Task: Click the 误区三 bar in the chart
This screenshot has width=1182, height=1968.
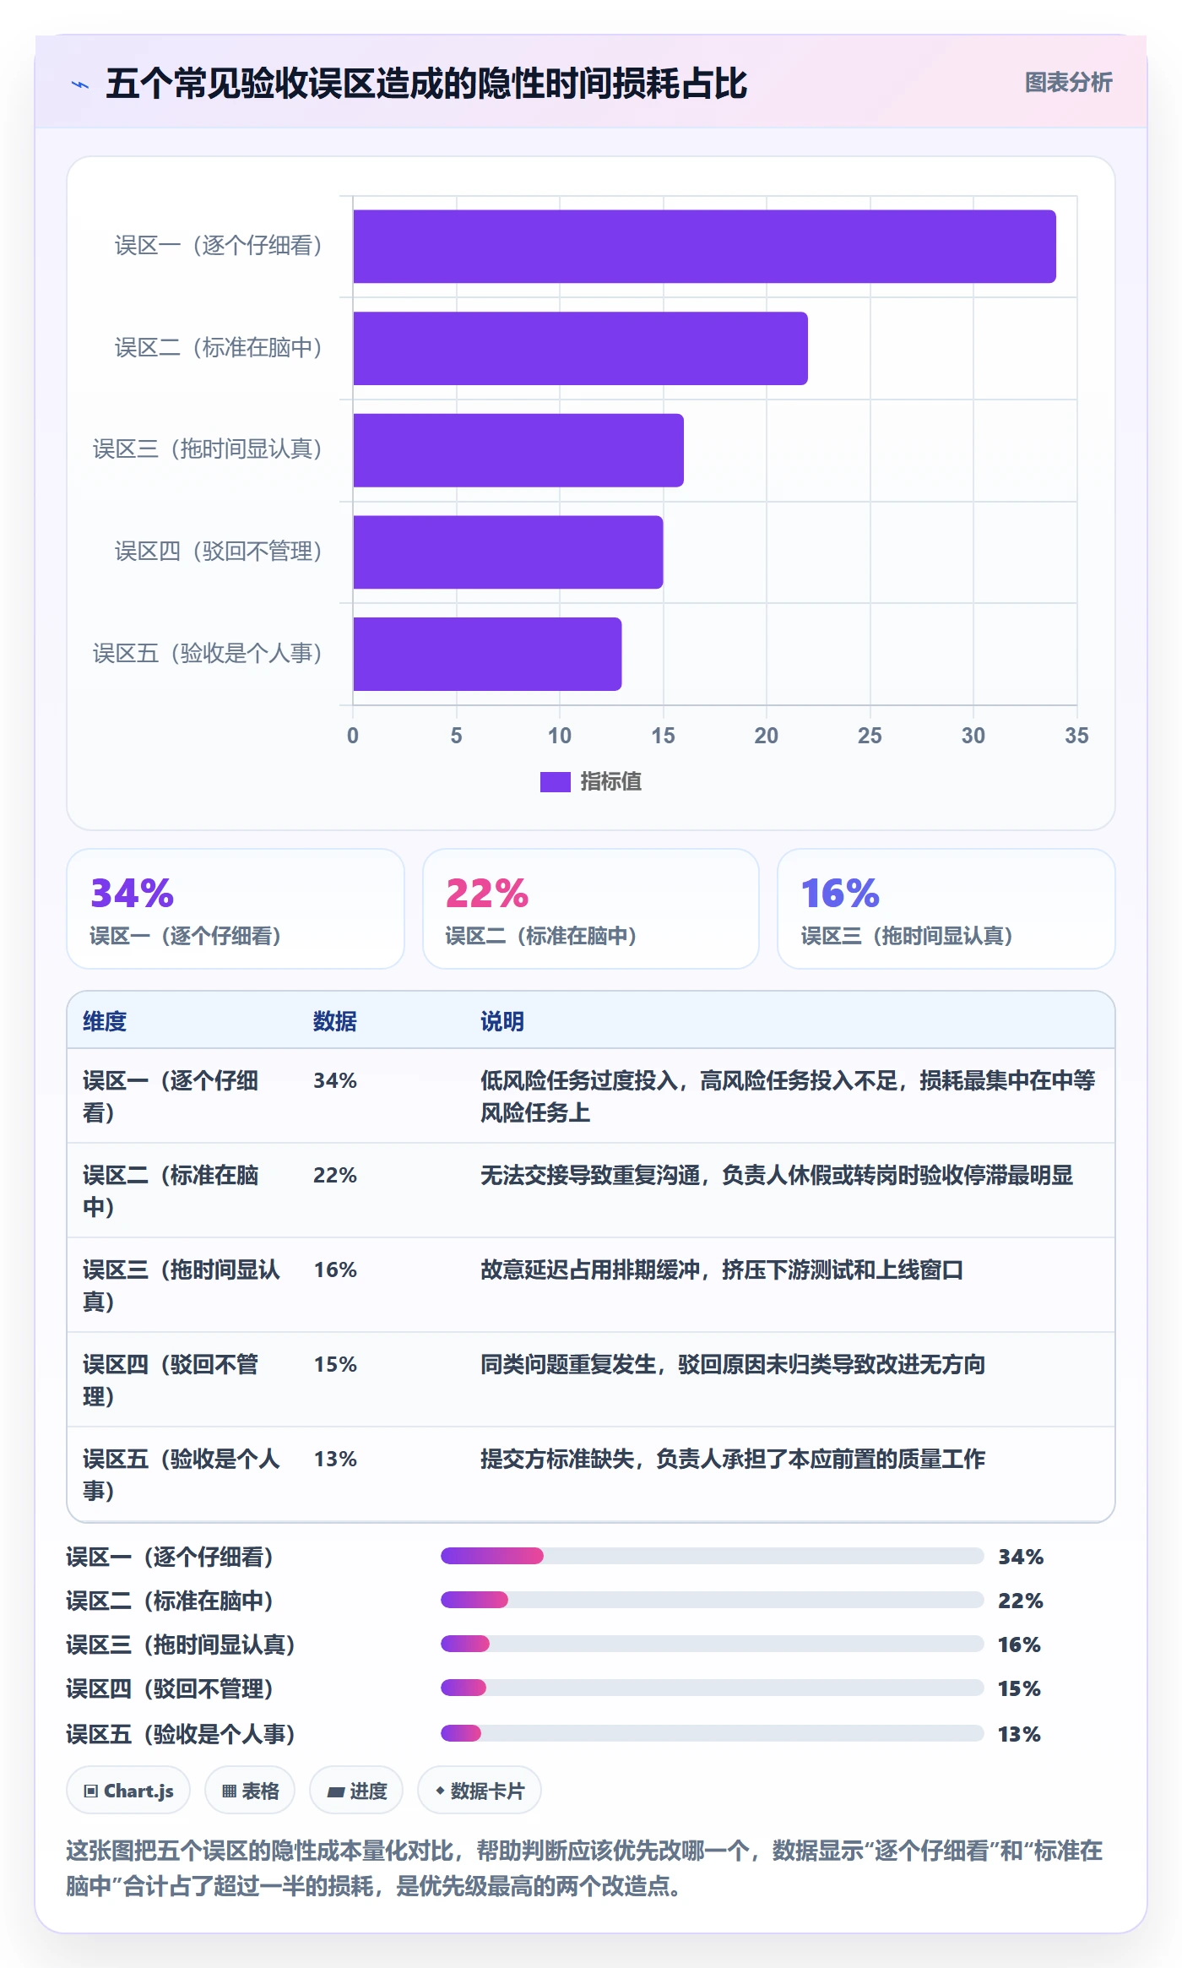Action: click(518, 450)
